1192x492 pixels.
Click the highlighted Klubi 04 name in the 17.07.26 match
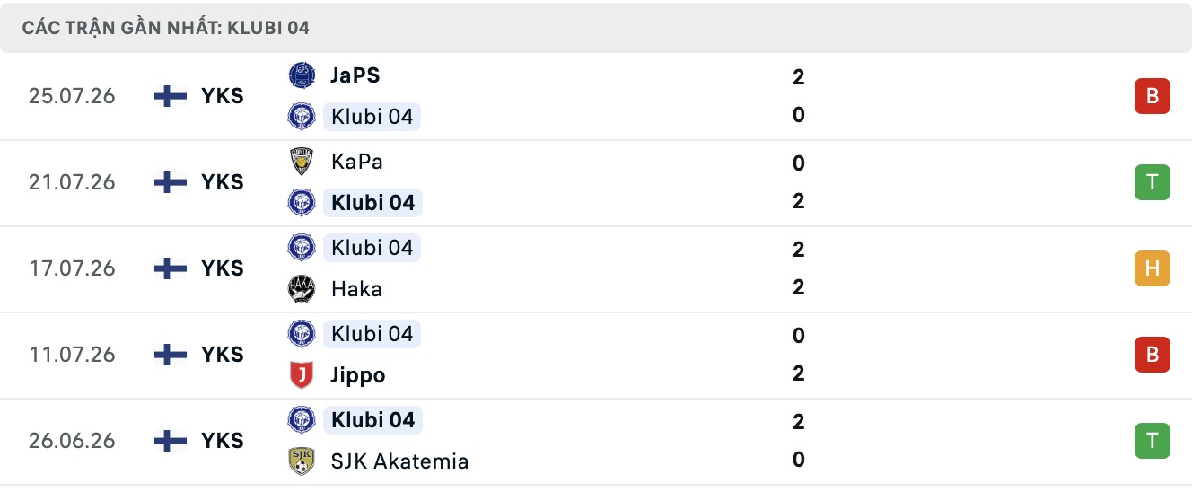pos(372,248)
